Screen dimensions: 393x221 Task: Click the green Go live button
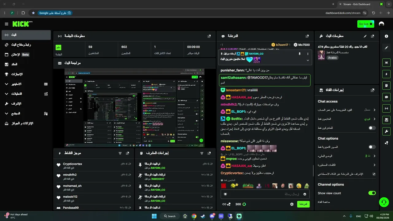click(x=366, y=24)
